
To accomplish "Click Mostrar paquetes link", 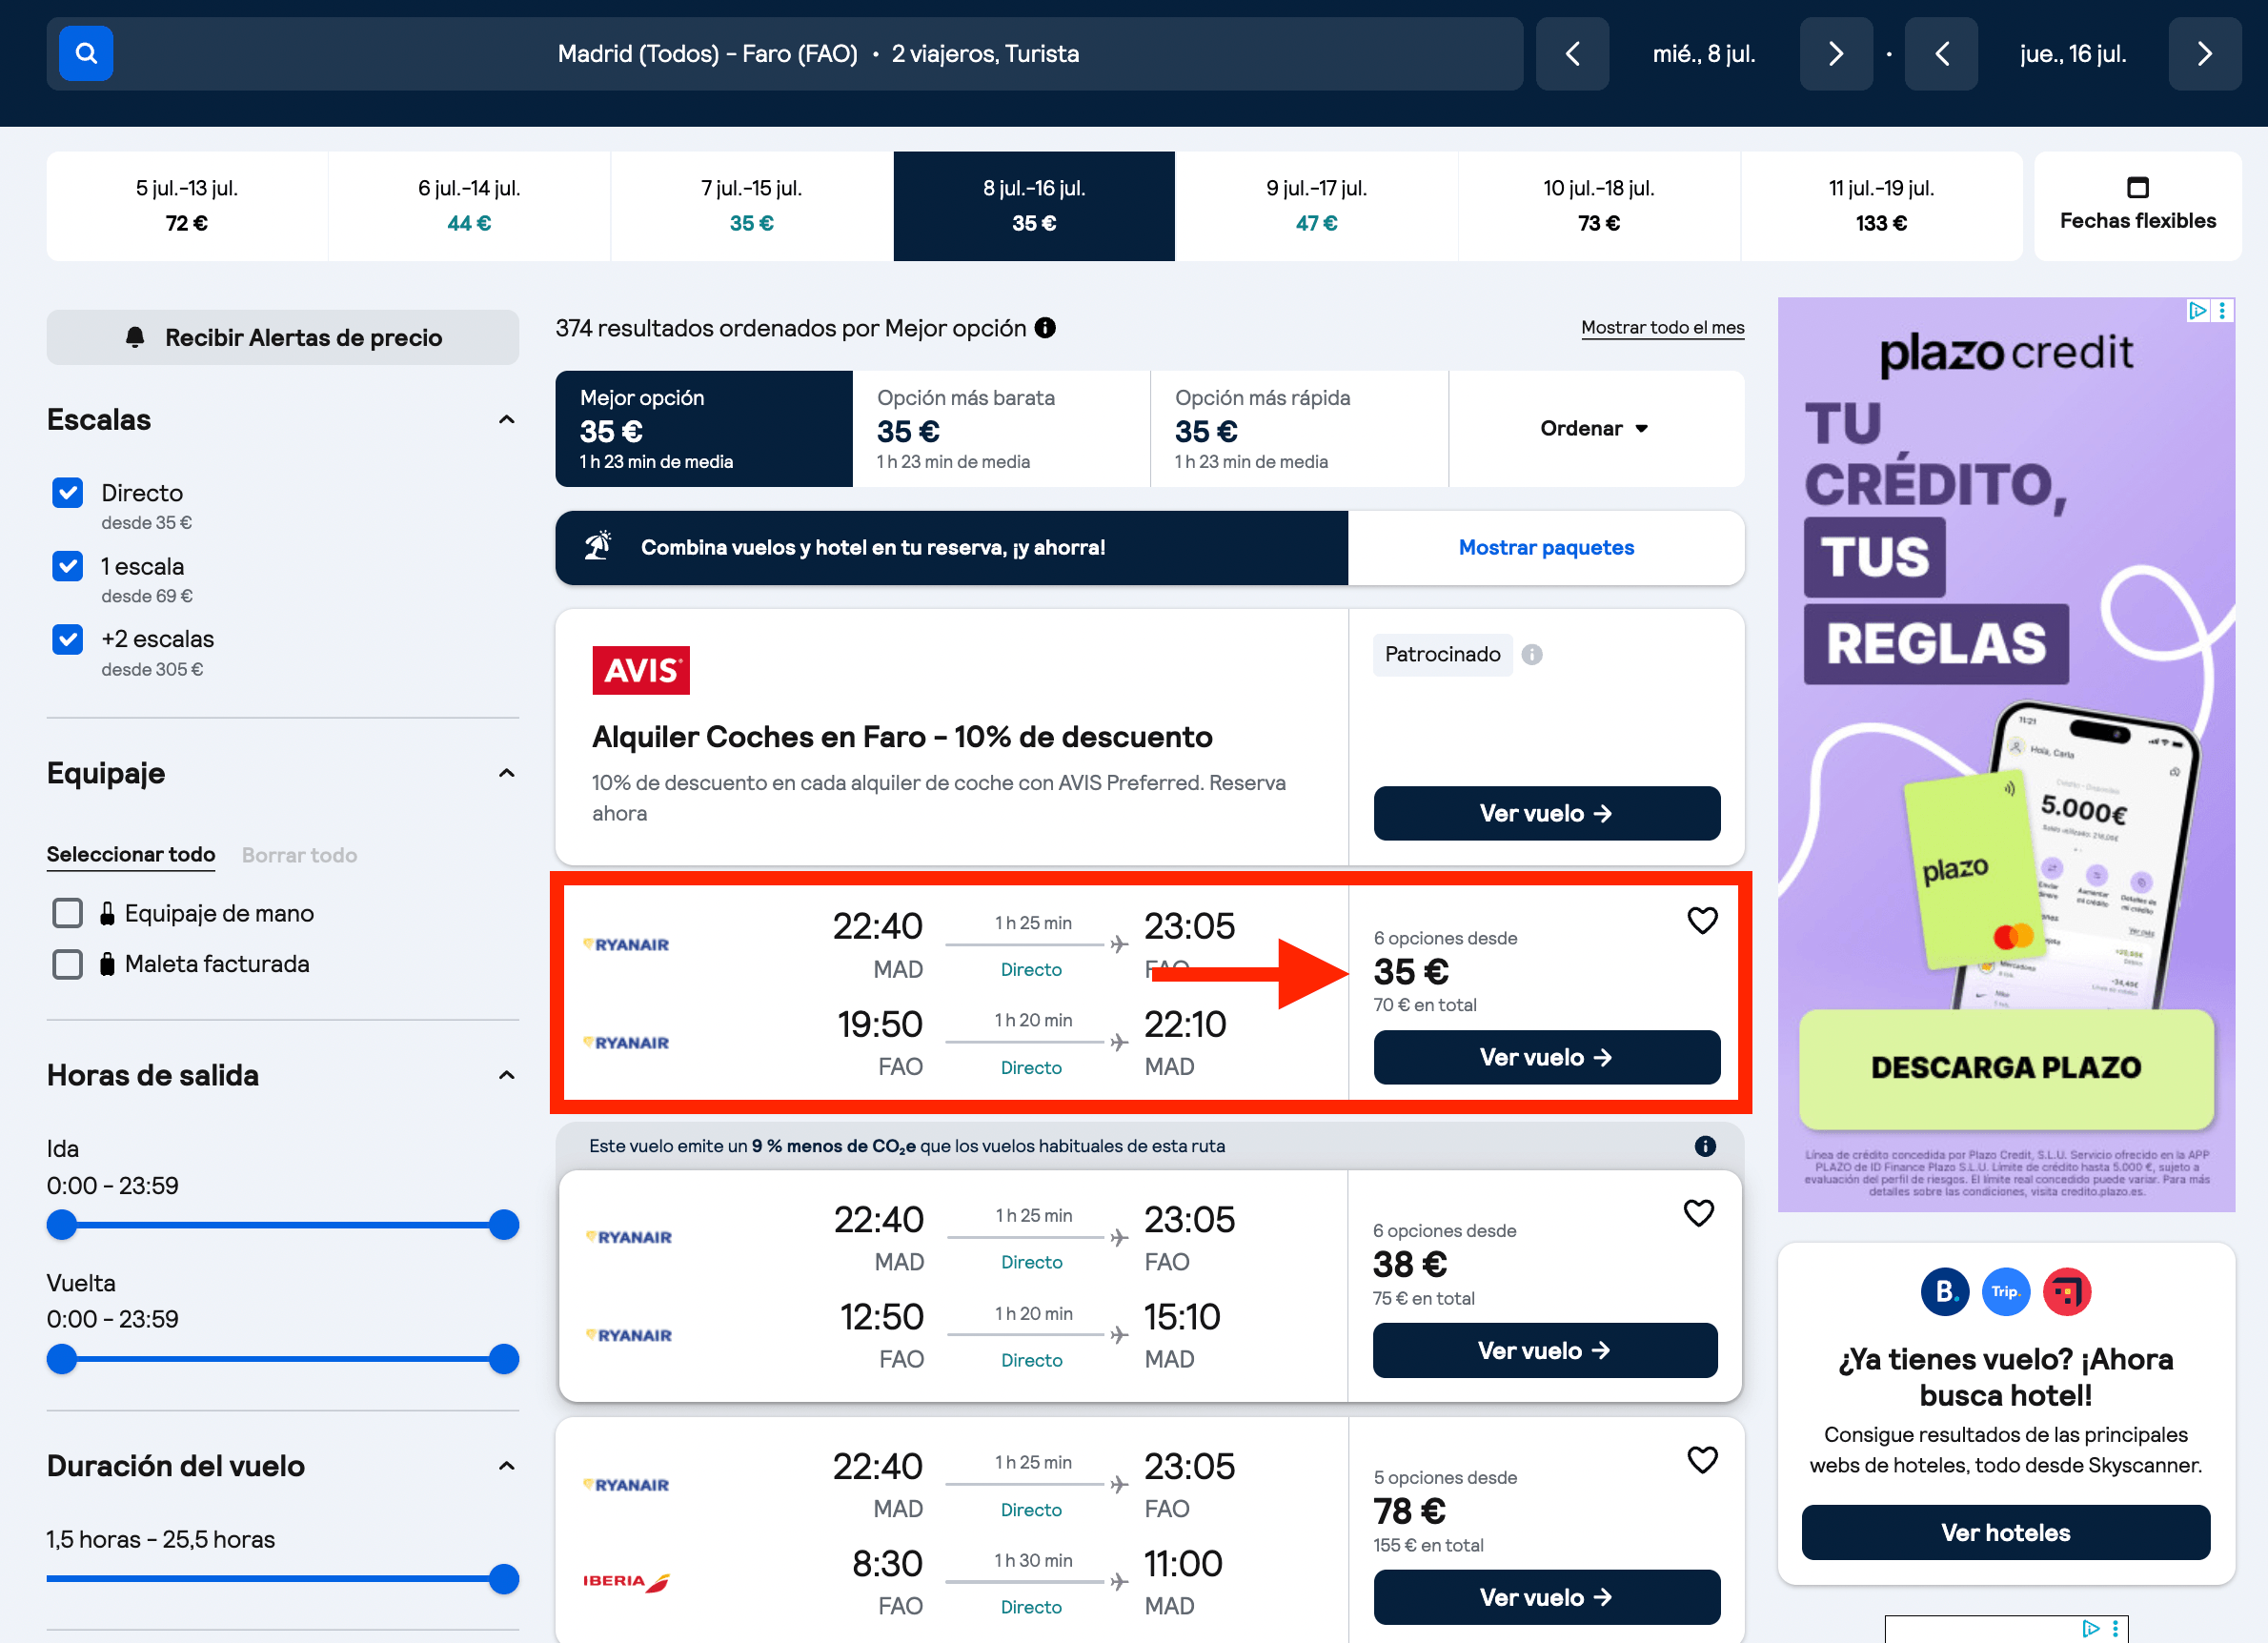I will pos(1546,548).
